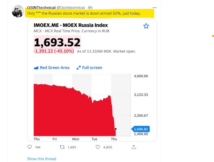This screenshot has height=162, width=214.
Task: Open the tweet's three-dot more menu
Action: [x=154, y=8]
